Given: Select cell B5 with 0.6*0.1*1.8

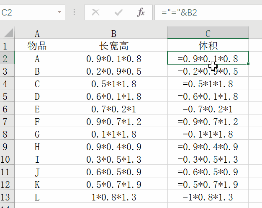Looking at the screenshot, I should (x=113, y=96).
